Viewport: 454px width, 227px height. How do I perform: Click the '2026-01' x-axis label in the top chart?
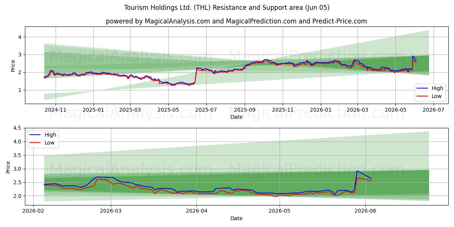click(x=320, y=110)
